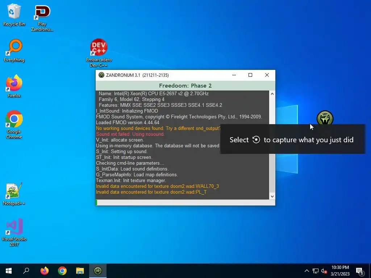Viewport: 371px width, 278px height.
Task: Select the Embarcadero Dev-C++ desktop icon
Action: point(99,53)
